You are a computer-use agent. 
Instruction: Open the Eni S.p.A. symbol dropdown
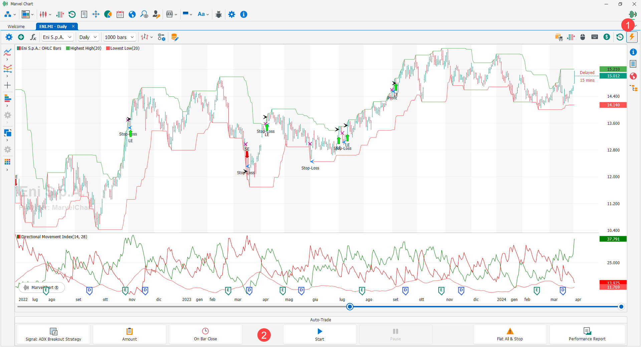tap(57, 37)
